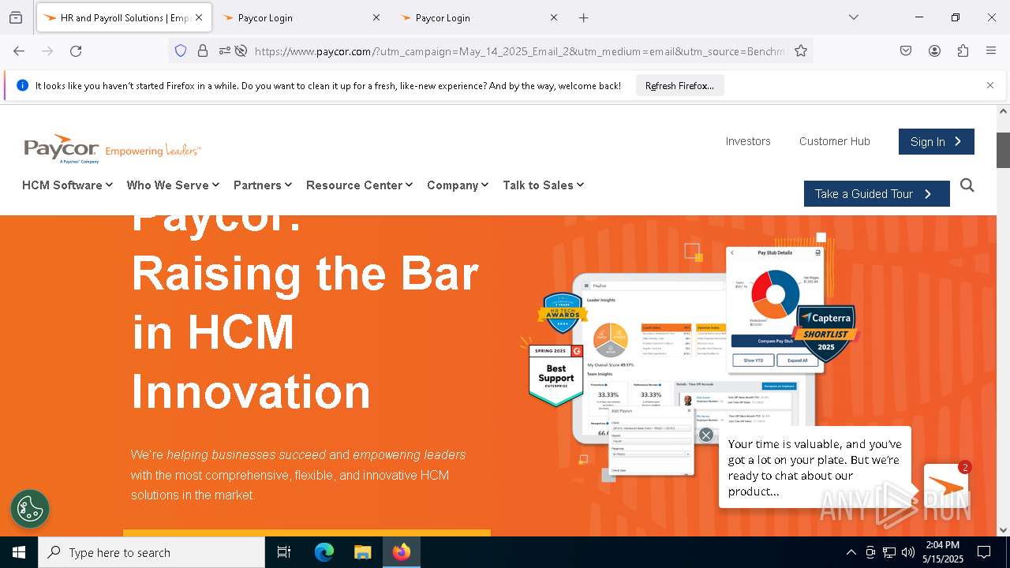Screen dimensions: 1010x568
Task: Expand the Talk to Sales menu
Action: [543, 185]
